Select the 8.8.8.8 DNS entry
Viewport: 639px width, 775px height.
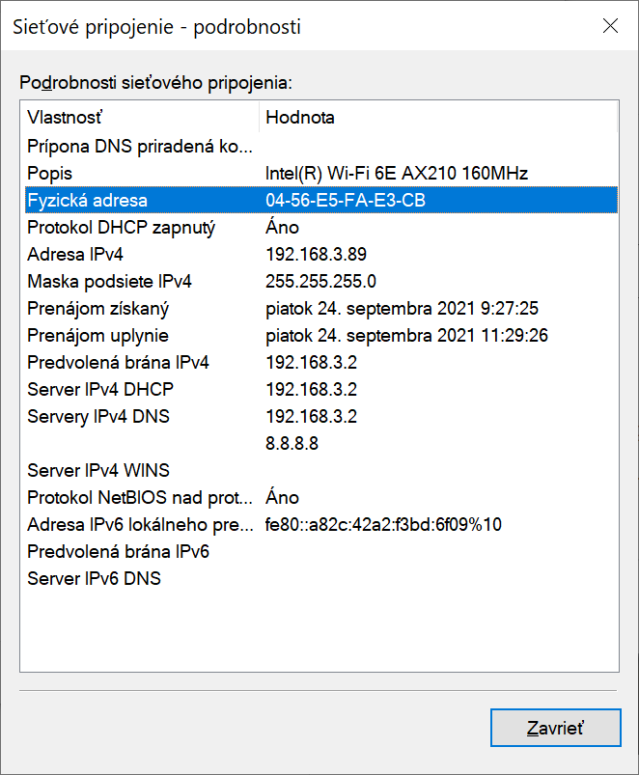coord(292,444)
